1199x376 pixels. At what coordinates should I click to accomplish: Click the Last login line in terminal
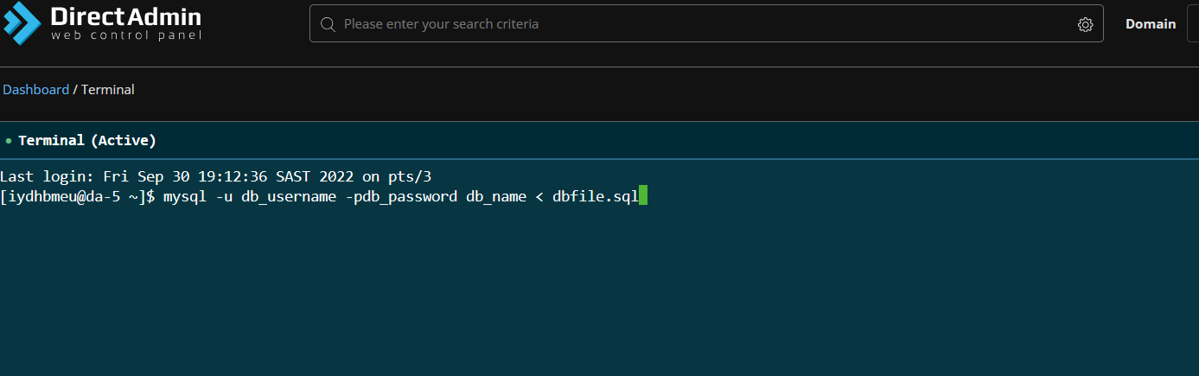[215, 177]
